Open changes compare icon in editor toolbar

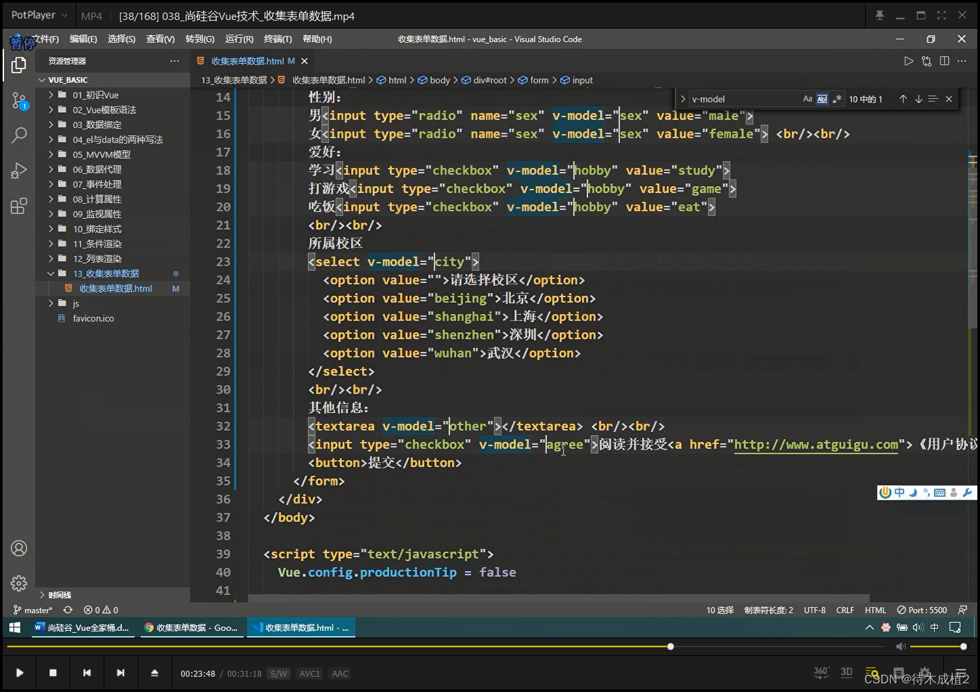pyautogui.click(x=926, y=61)
